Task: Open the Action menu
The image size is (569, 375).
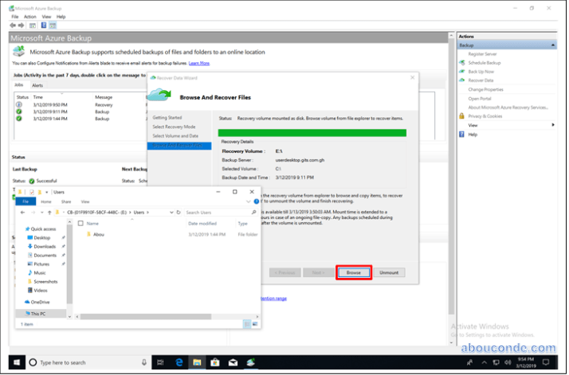Action: pos(29,16)
